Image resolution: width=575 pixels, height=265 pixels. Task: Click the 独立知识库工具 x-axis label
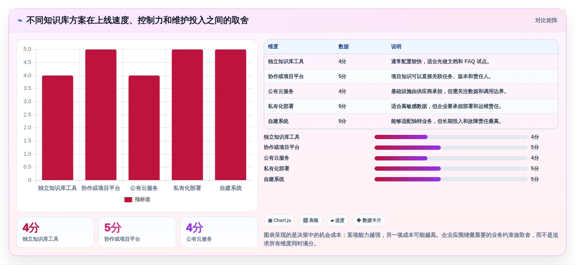pyautogui.click(x=58, y=188)
